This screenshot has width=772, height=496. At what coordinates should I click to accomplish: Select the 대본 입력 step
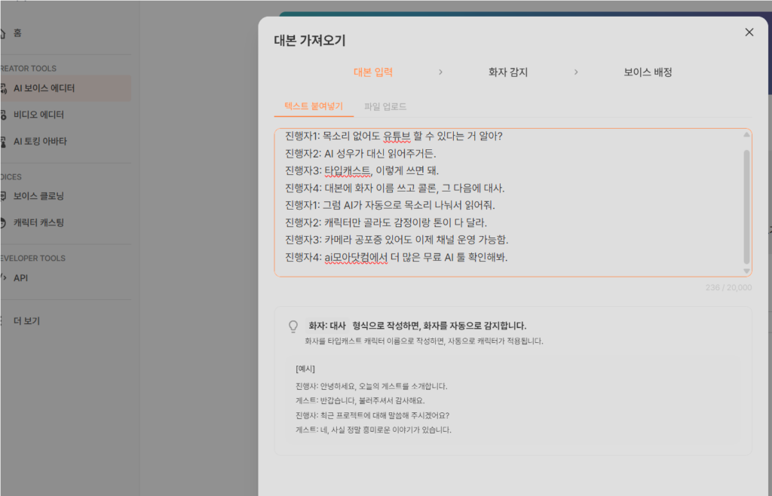373,72
